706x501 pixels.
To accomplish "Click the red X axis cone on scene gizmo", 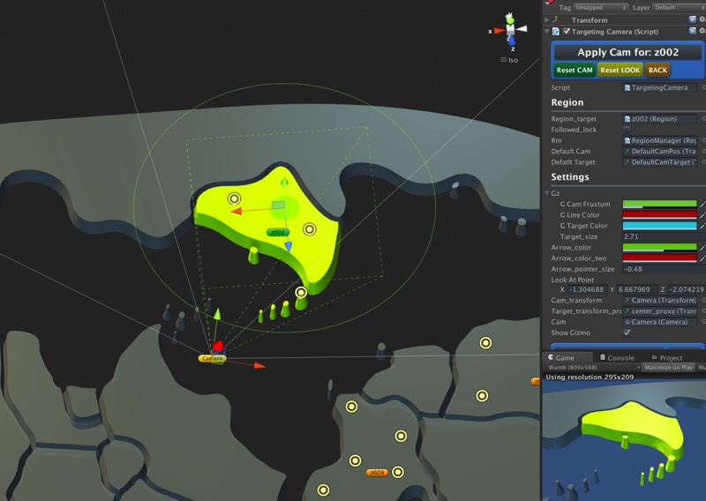I will 499,31.
